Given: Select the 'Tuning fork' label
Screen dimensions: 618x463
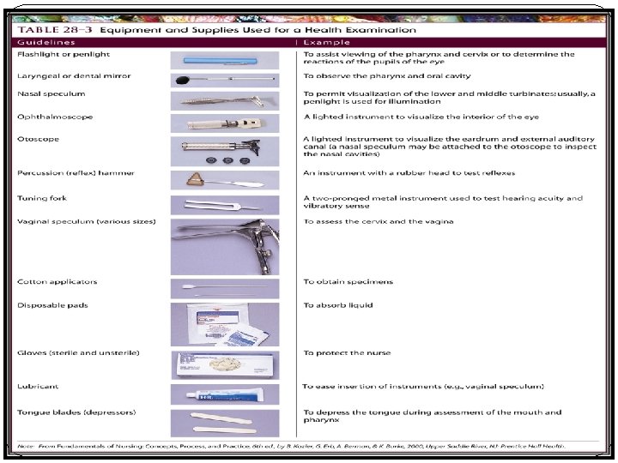Looking at the screenshot, I should coord(42,198).
